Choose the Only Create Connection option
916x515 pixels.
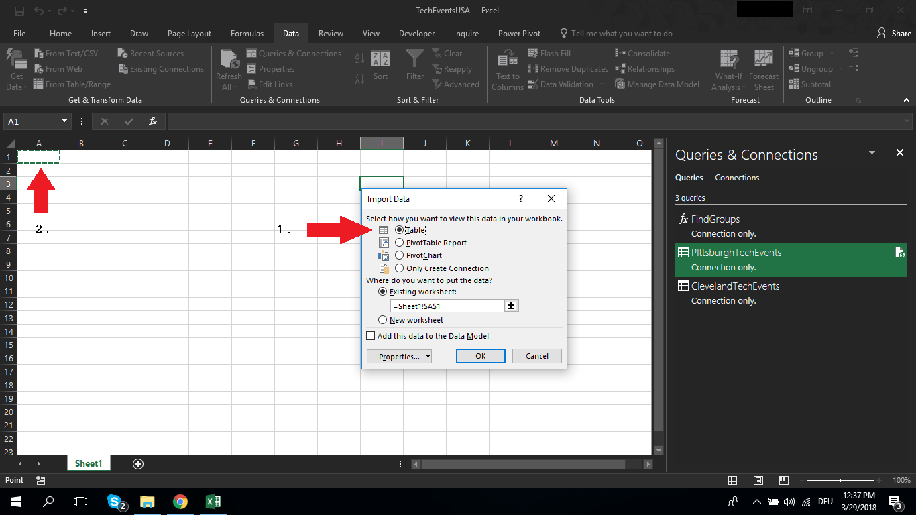point(400,268)
